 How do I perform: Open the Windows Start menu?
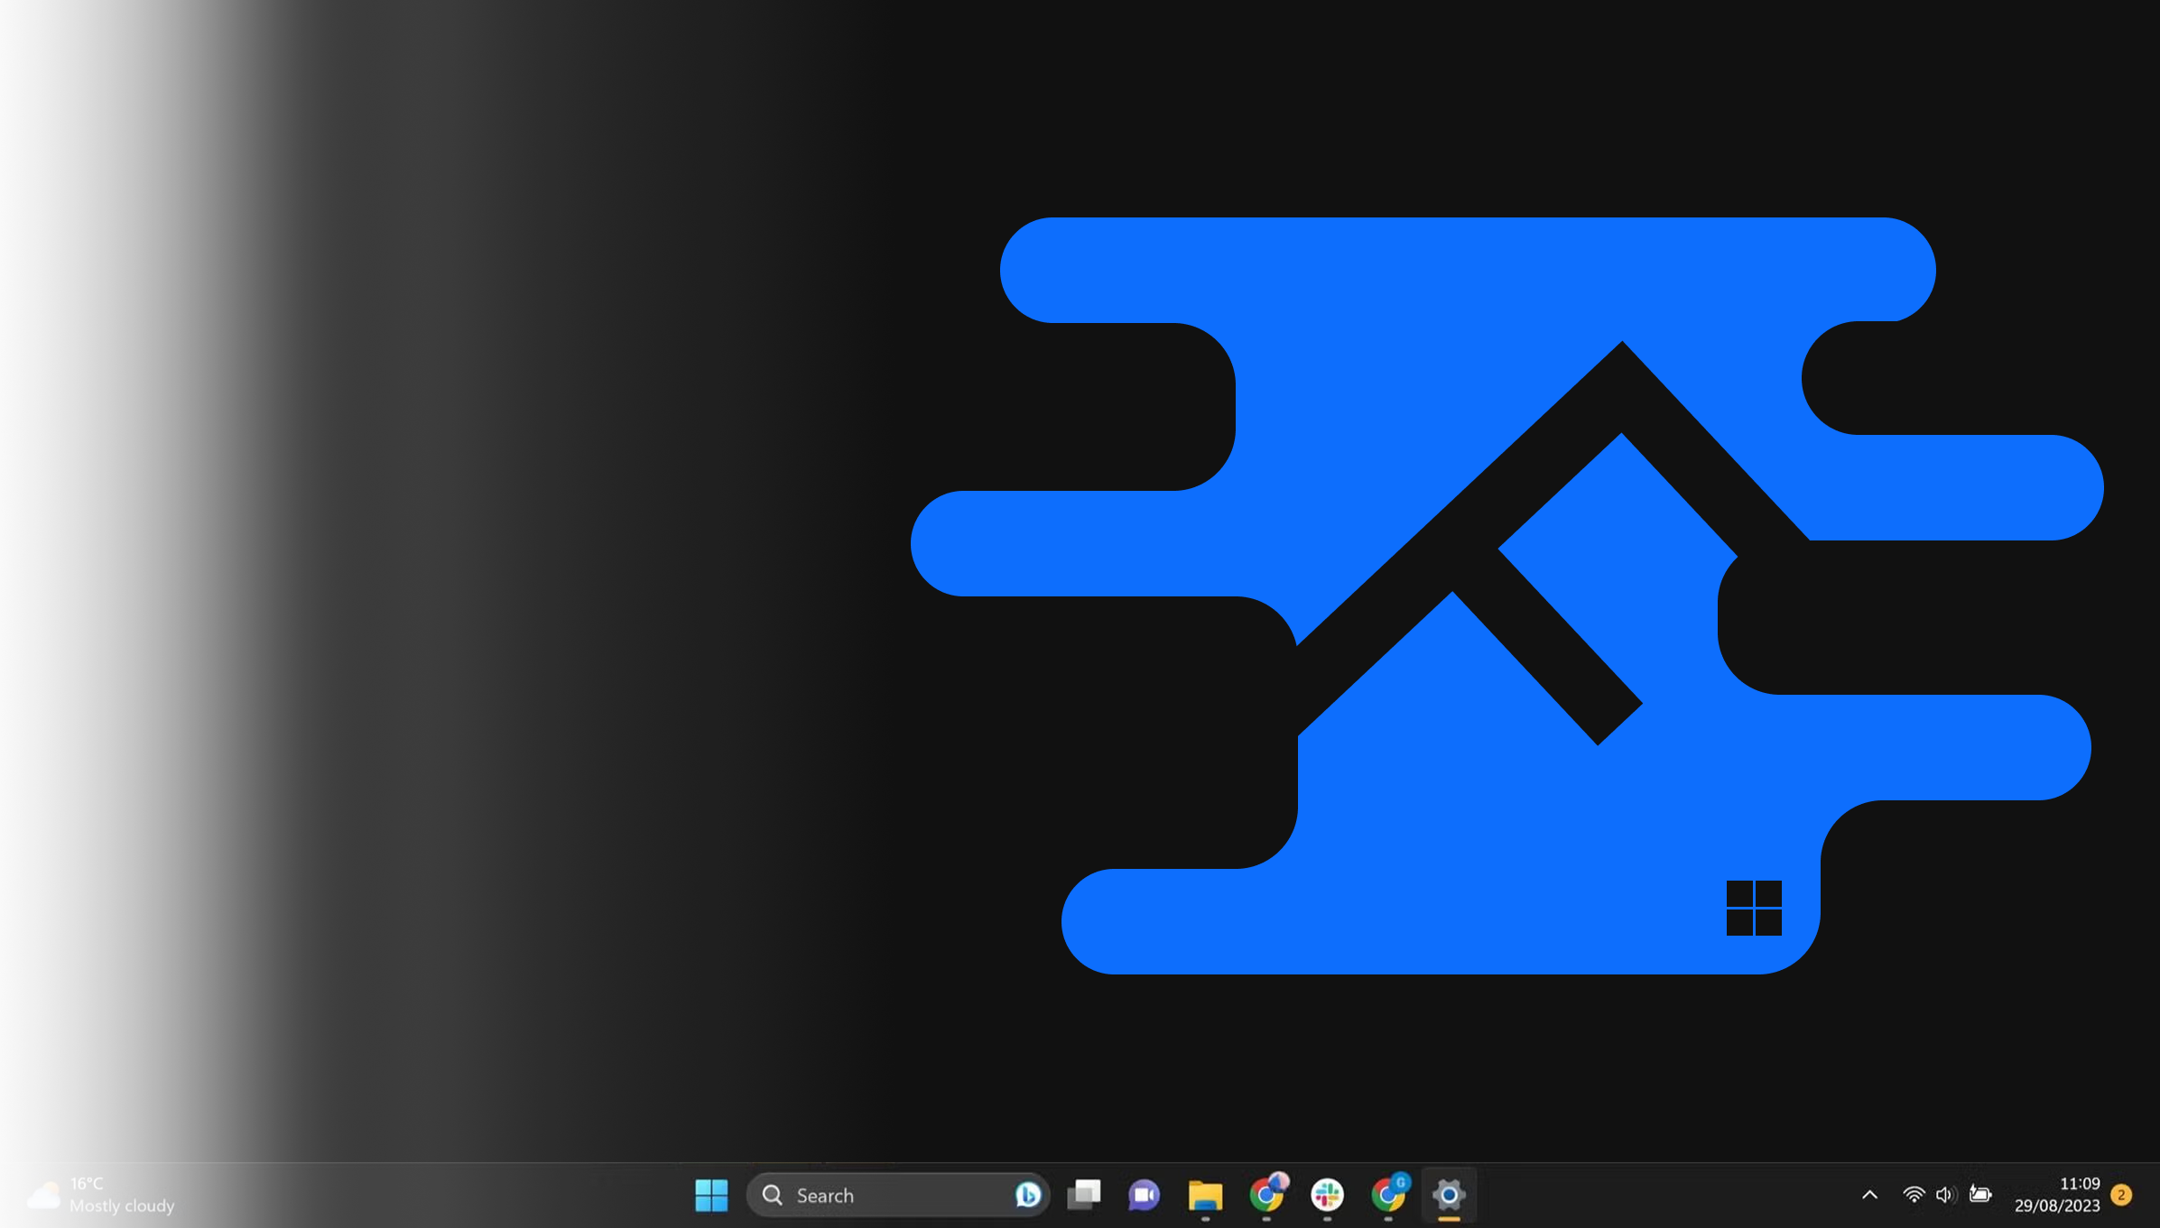[x=711, y=1195]
